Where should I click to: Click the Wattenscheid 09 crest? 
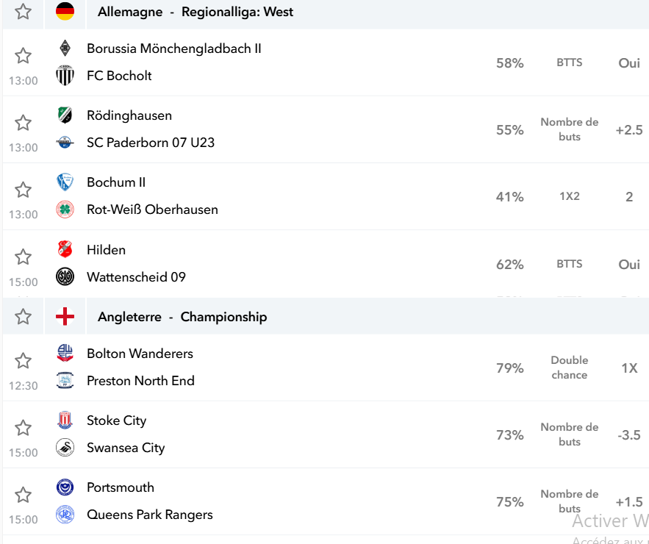[65, 276]
